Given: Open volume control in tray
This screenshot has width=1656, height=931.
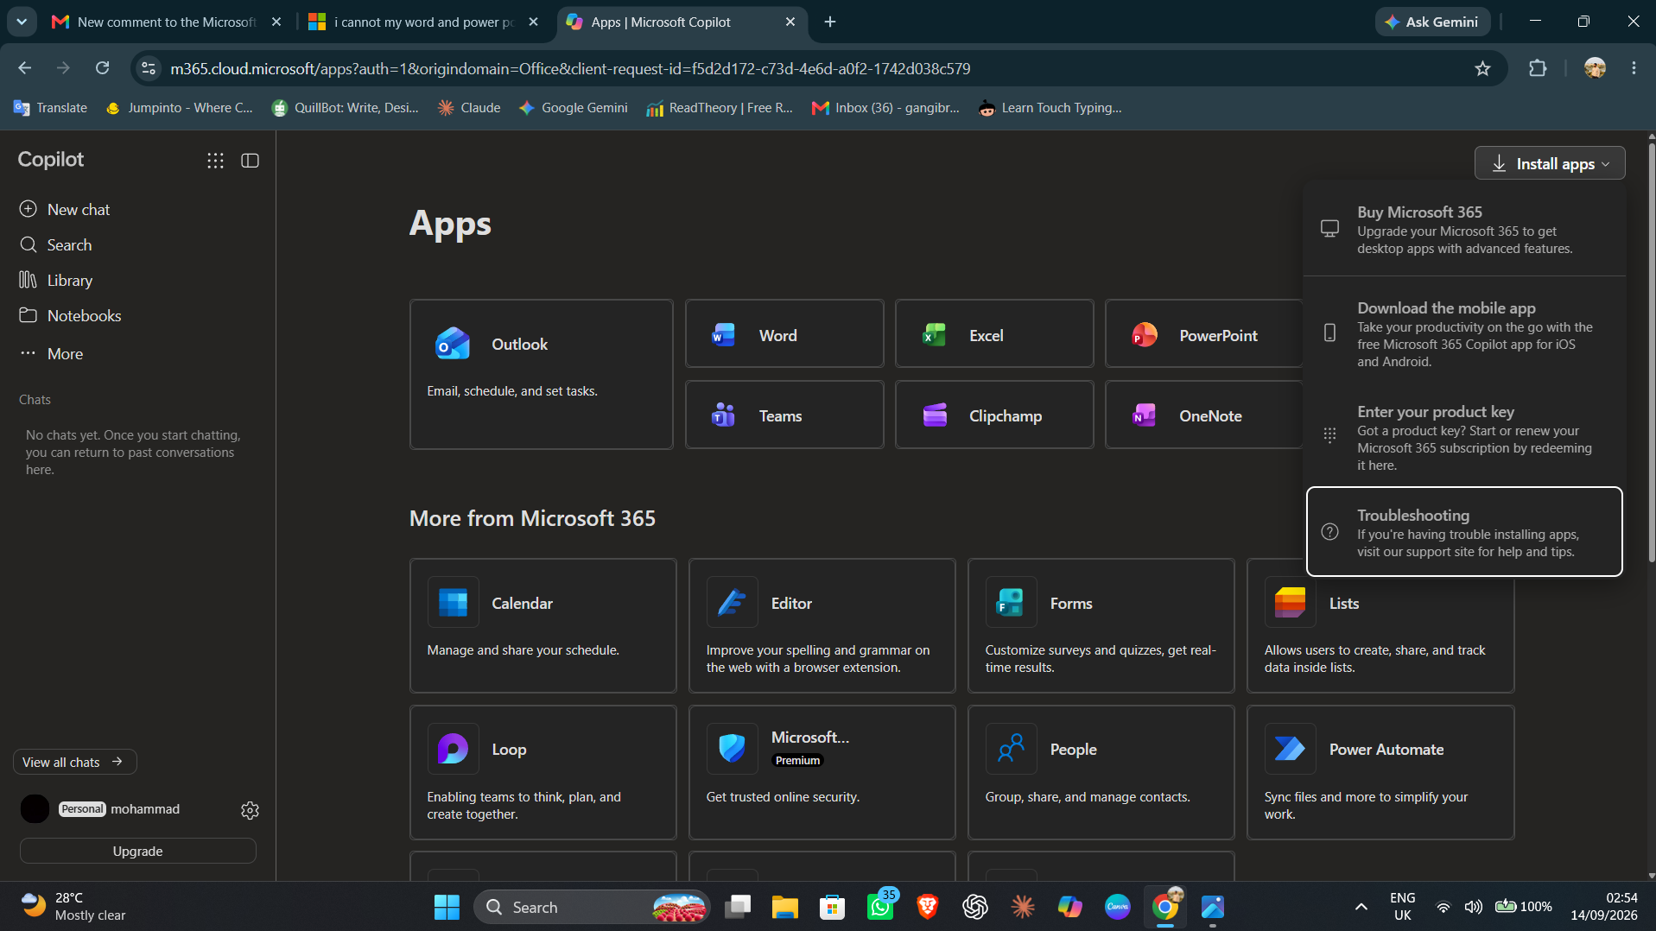Looking at the screenshot, I should click(x=1473, y=907).
